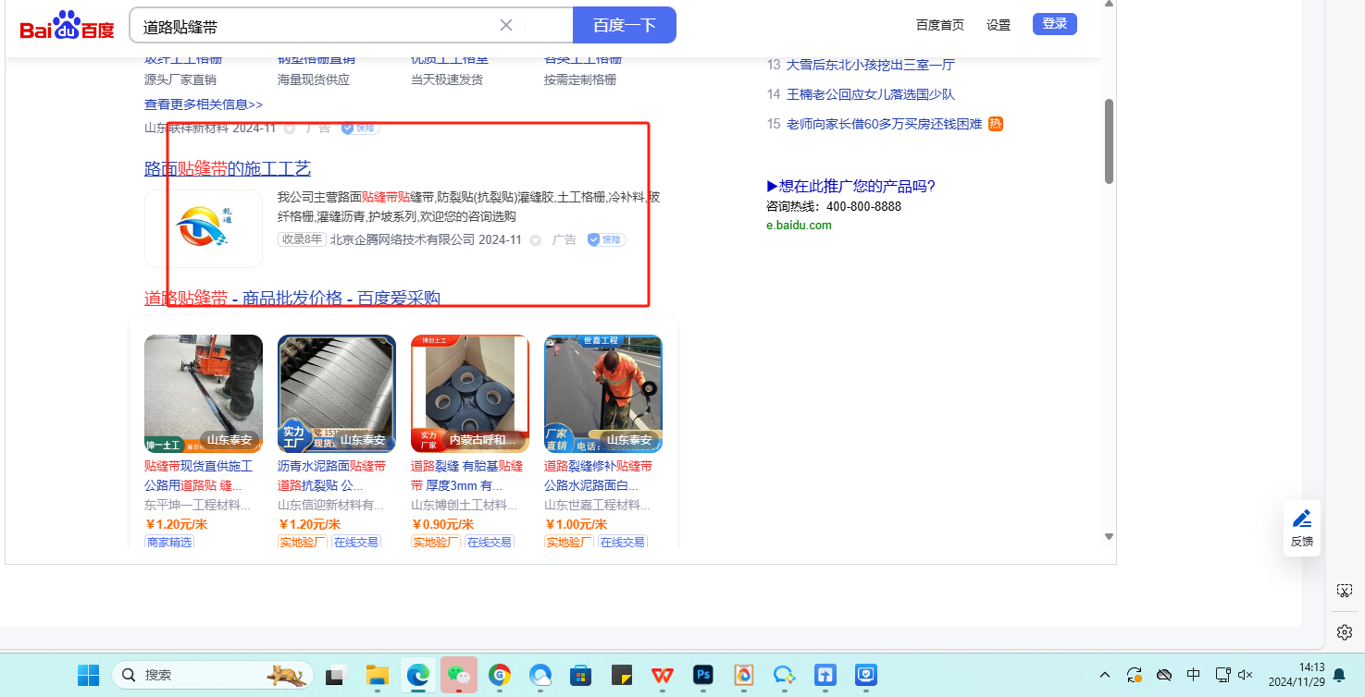Click the 世嘉工程 road worker product image

tap(603, 394)
